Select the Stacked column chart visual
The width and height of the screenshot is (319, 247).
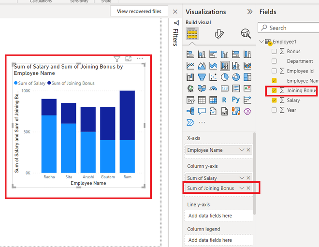click(202, 55)
